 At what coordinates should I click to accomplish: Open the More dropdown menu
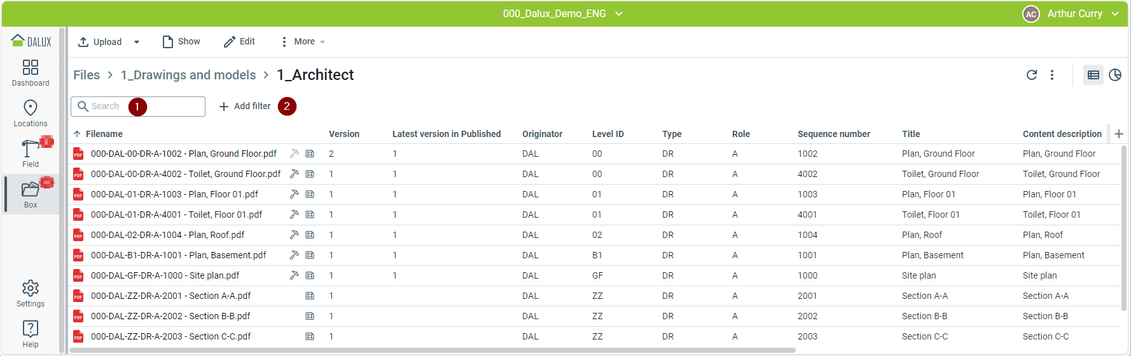click(x=303, y=42)
